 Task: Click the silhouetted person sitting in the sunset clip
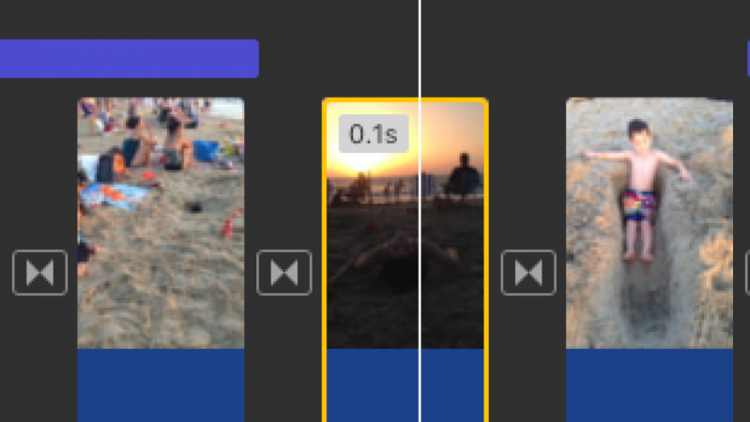point(463,176)
